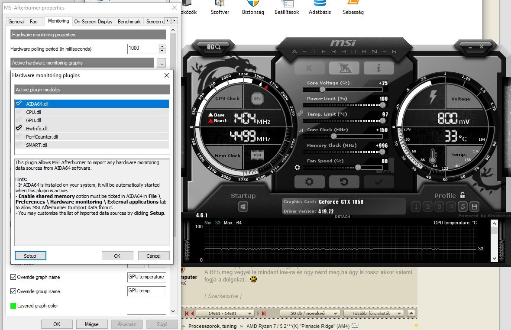Open Adatbázis desktop icon
This screenshot has height=330, width=511.
pos(320,8)
